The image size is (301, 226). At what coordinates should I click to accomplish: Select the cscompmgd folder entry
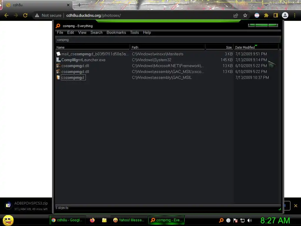point(167,77)
